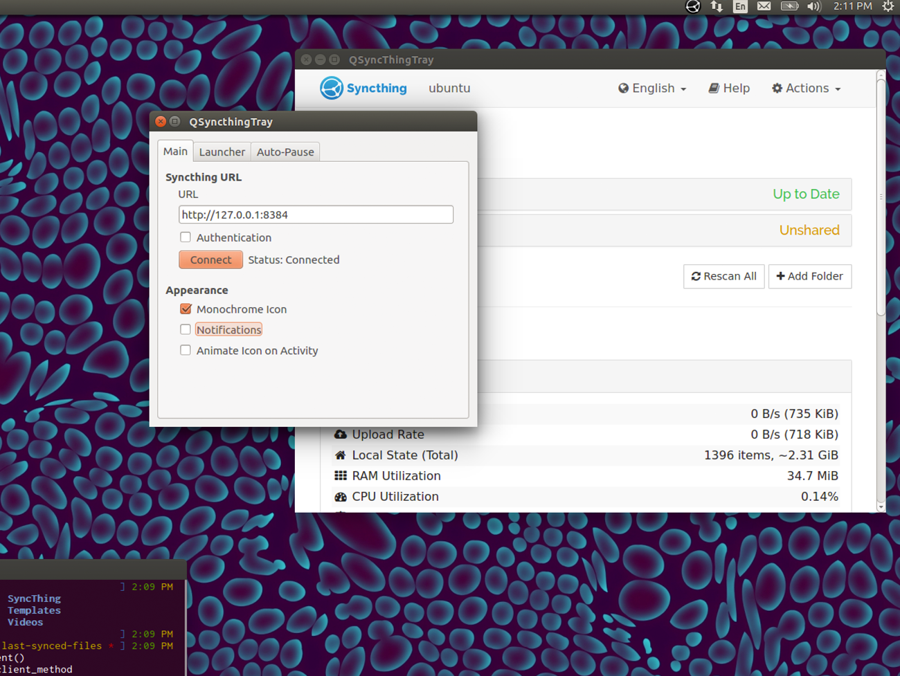Open the En keyboard layout indicator

pos(740,7)
